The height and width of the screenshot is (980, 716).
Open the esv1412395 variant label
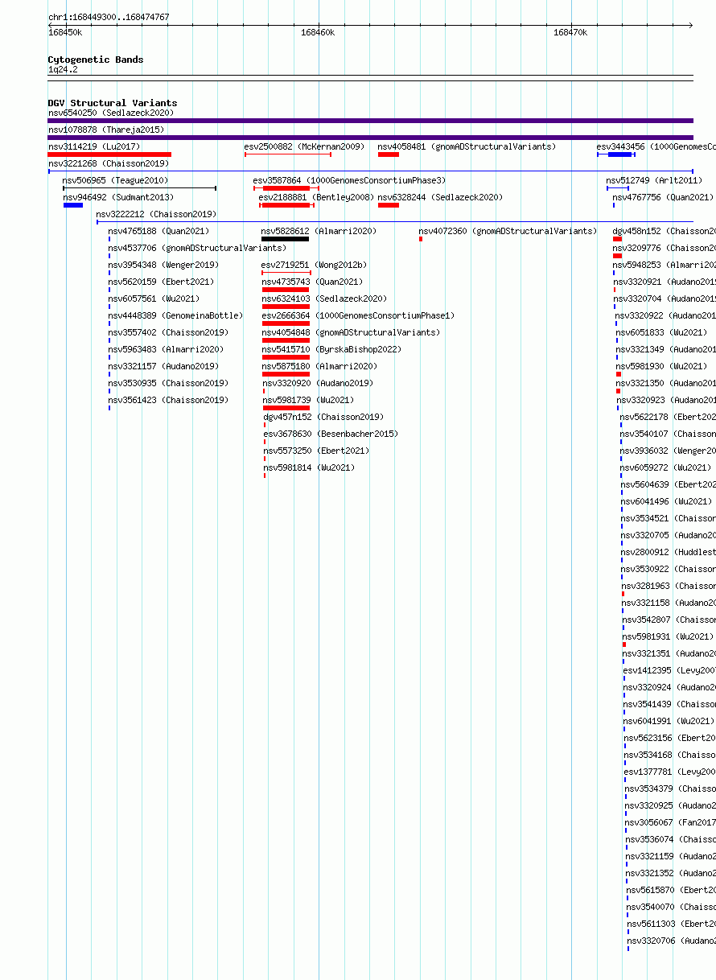(x=669, y=670)
